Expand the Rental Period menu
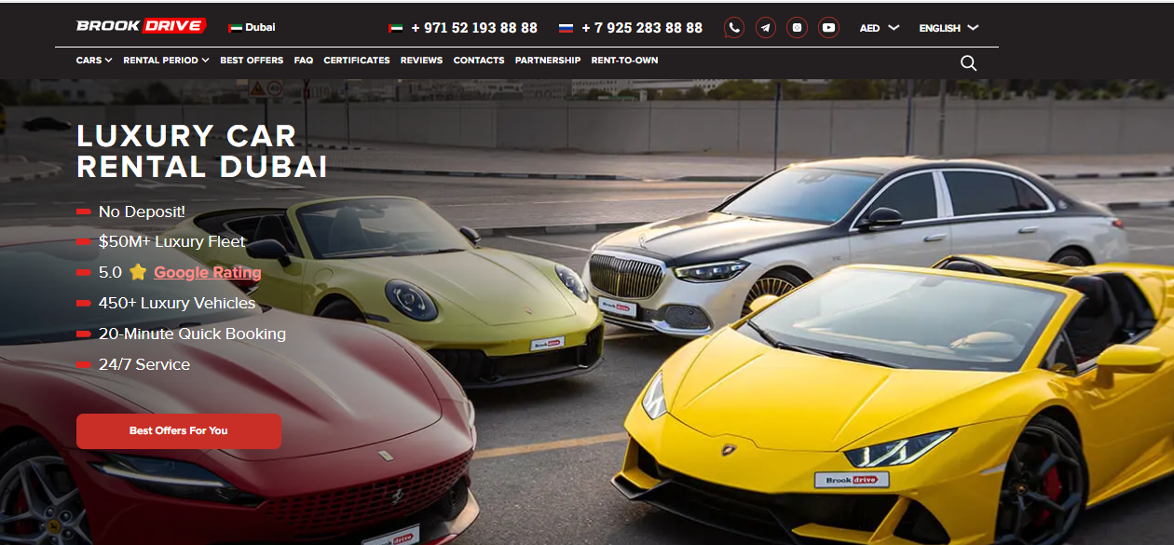Image resolution: width=1174 pixels, height=545 pixels. [166, 61]
